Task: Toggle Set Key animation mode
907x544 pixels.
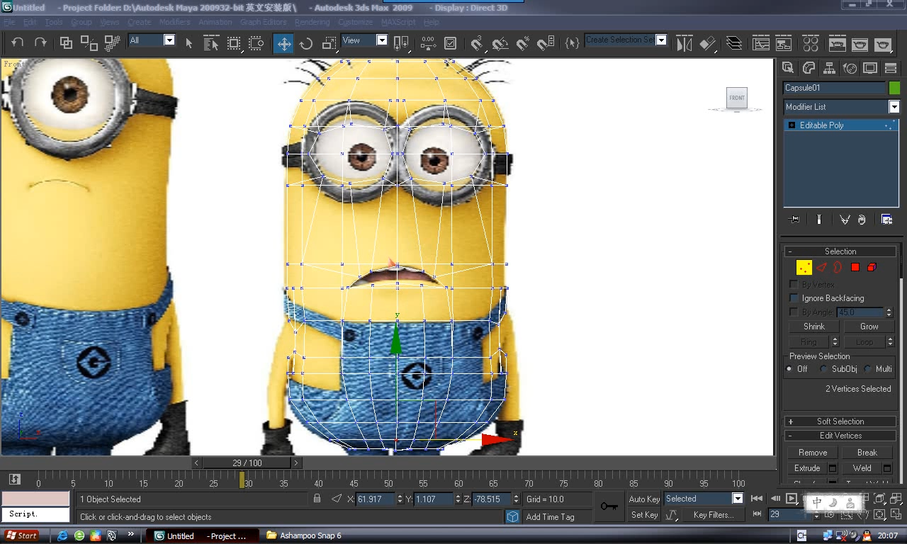Action: [644, 515]
